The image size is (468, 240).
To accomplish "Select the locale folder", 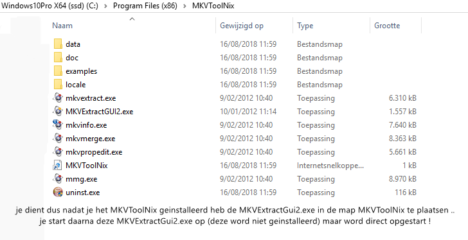I will tap(75, 85).
